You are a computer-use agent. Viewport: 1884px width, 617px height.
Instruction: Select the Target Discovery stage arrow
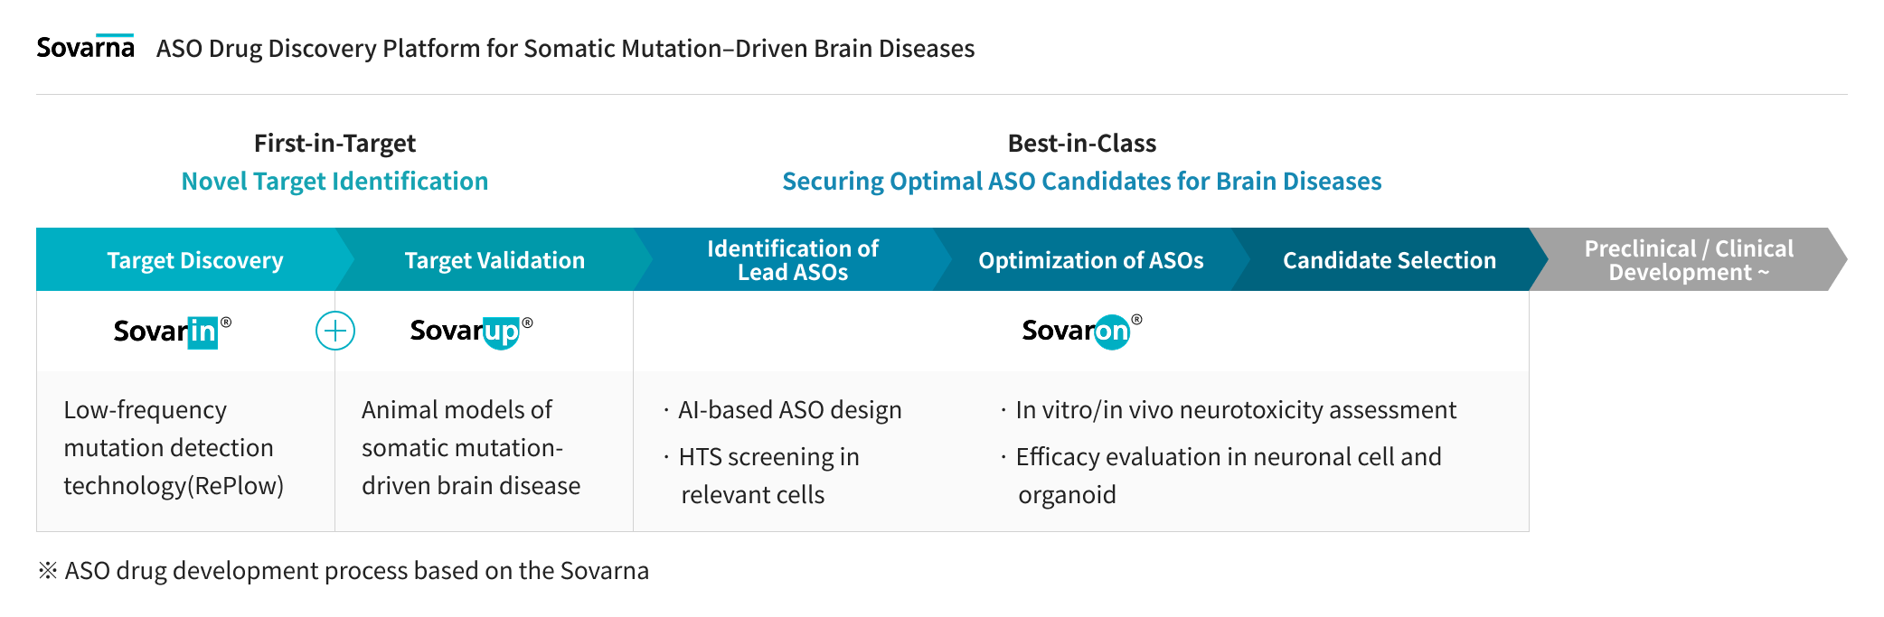[194, 260]
